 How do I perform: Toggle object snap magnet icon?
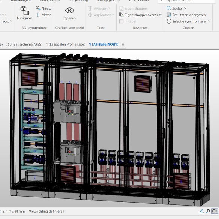click(208, 211)
